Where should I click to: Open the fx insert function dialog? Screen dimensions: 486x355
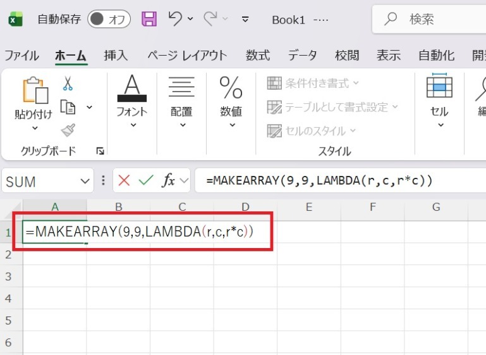click(168, 180)
